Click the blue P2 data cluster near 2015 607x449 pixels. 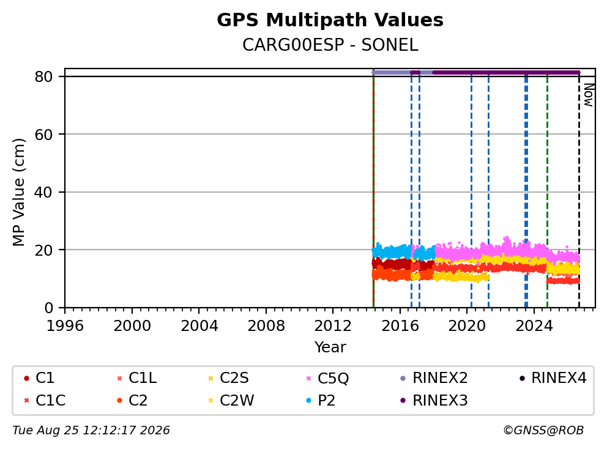pos(392,252)
